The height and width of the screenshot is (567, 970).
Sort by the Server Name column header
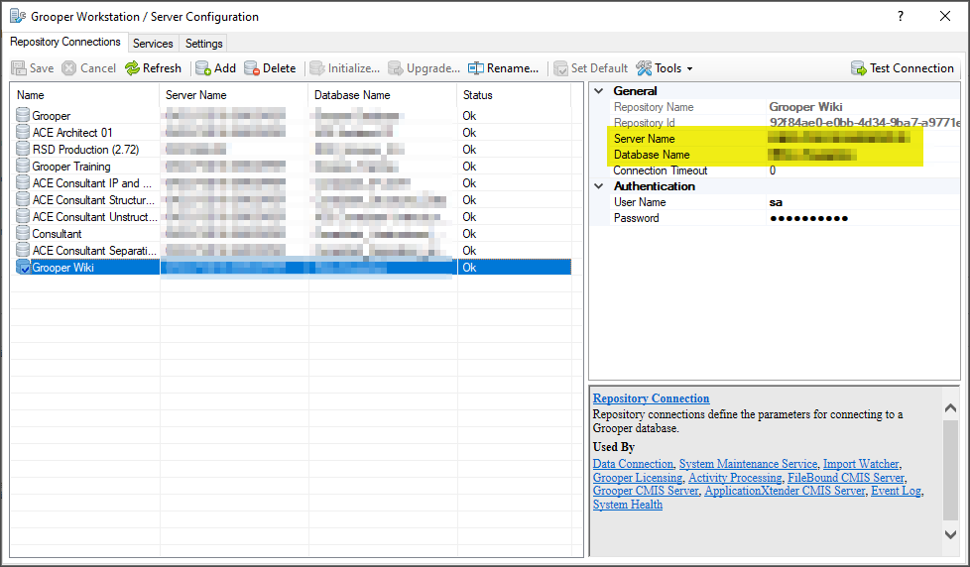coord(234,95)
